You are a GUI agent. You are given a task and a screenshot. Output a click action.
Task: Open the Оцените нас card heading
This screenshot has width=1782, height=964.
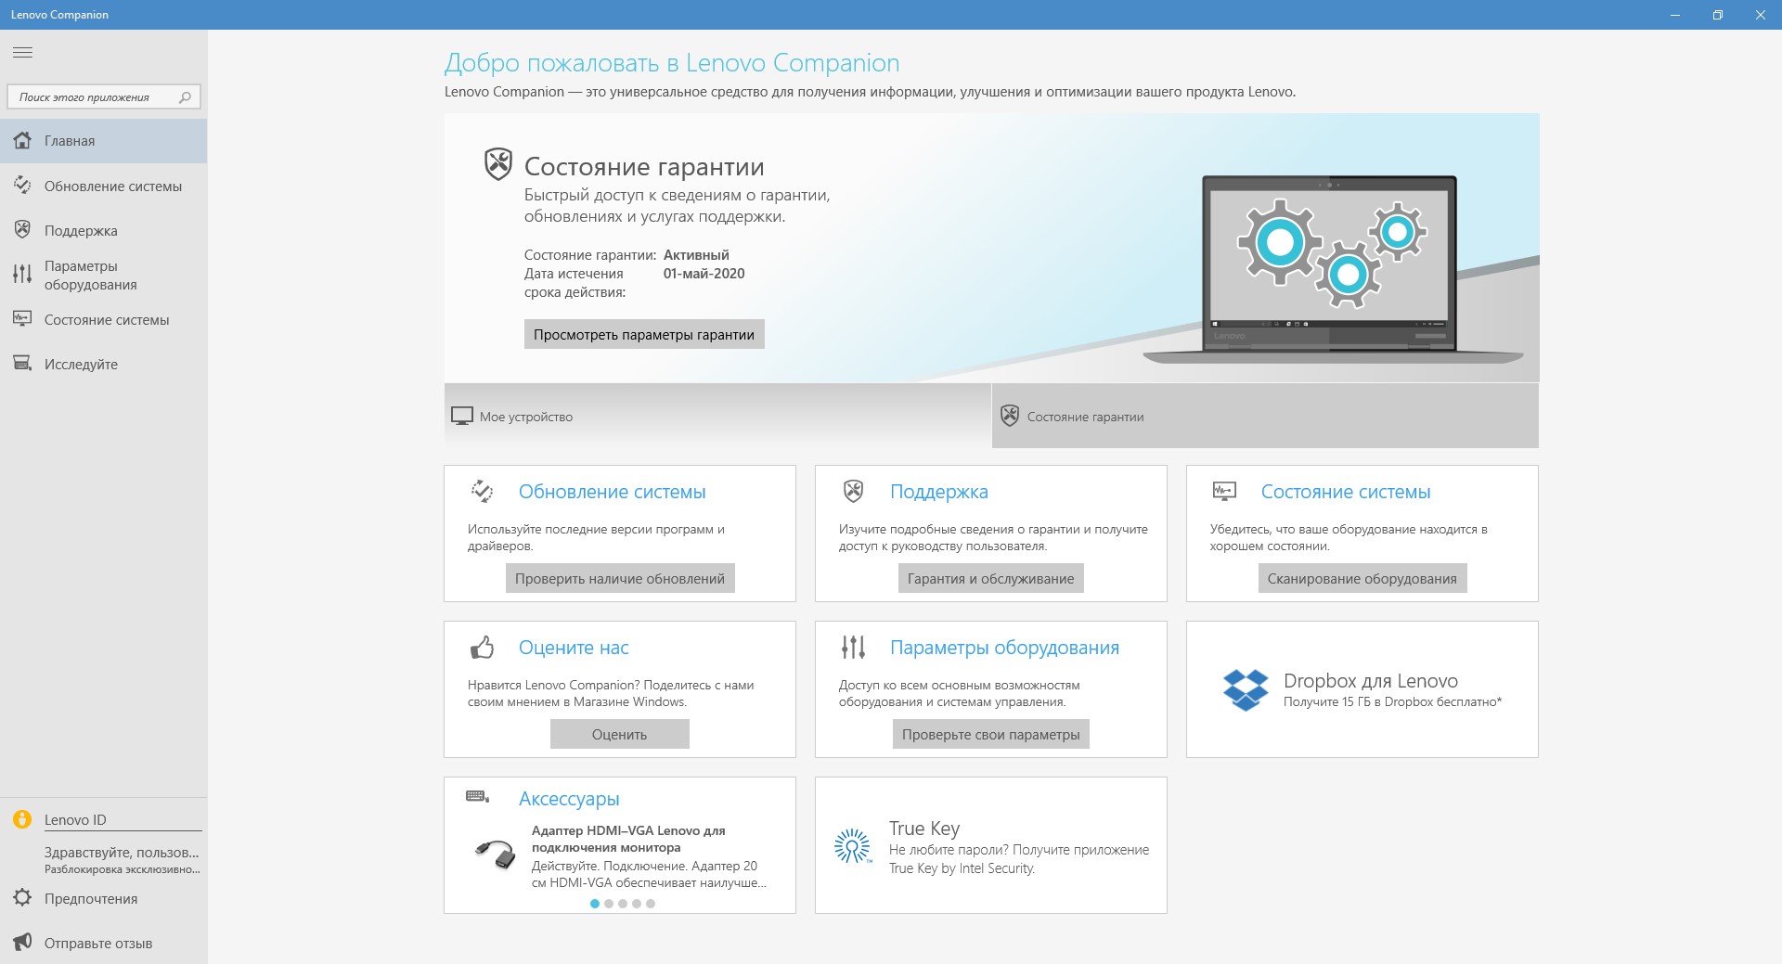coord(574,648)
